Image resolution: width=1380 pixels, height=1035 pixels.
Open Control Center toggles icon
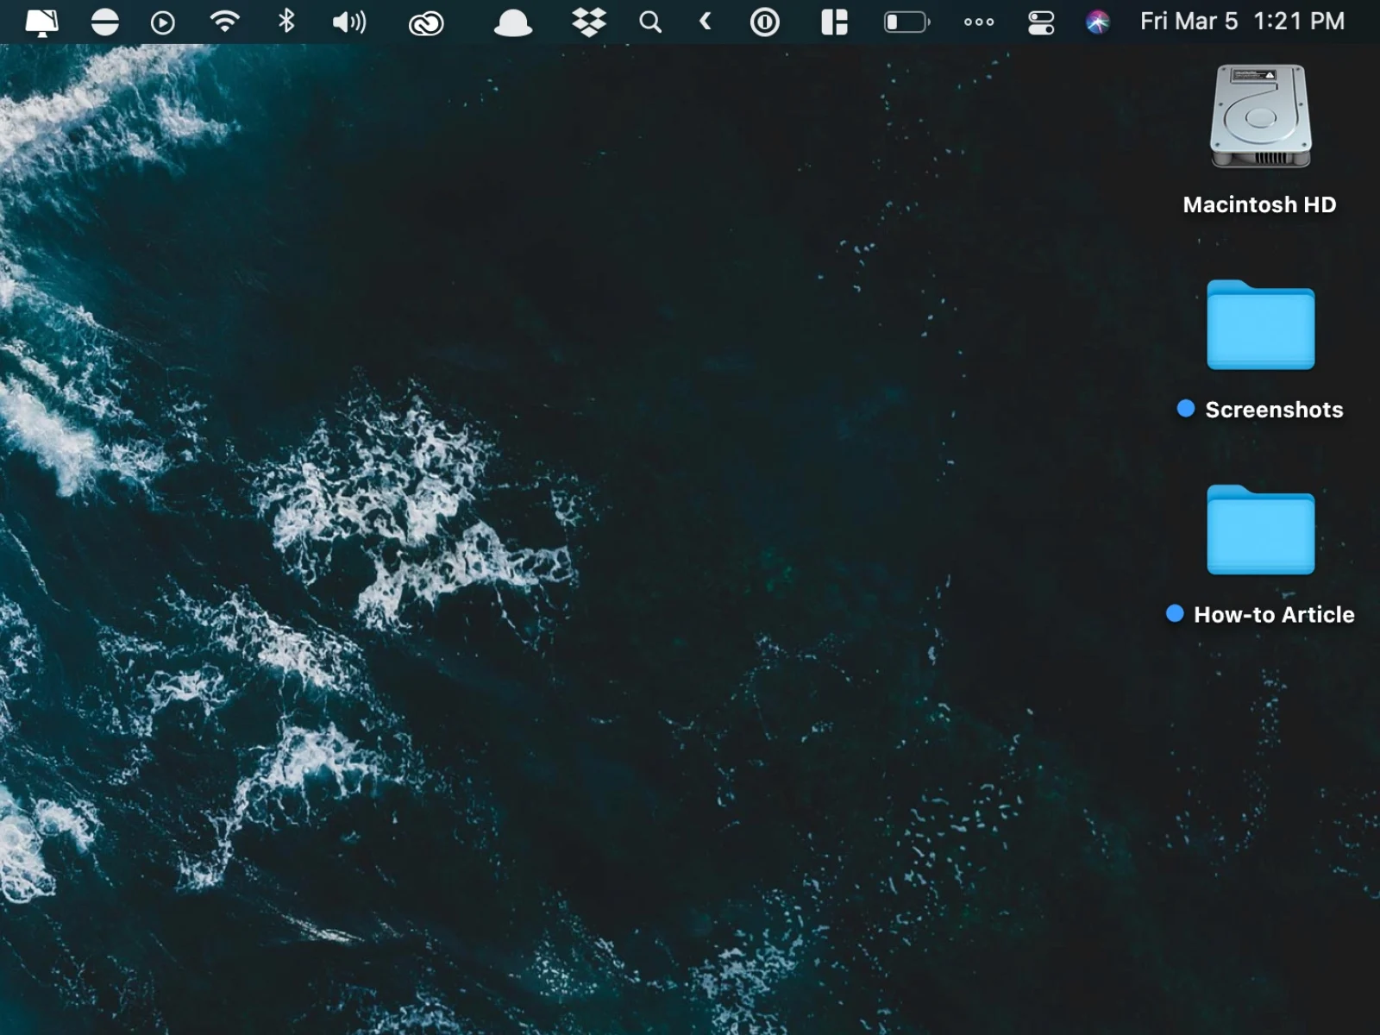(x=1041, y=22)
